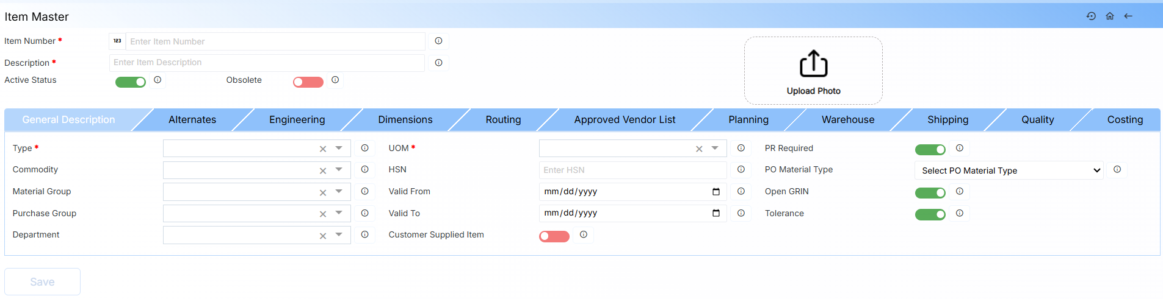This screenshot has width=1163, height=299.
Task: Click info icon beside Item Number field
Action: pos(438,41)
